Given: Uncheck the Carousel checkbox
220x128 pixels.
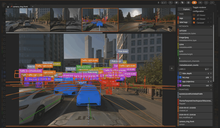Looking at the screenshot, I should (x=194, y=23).
